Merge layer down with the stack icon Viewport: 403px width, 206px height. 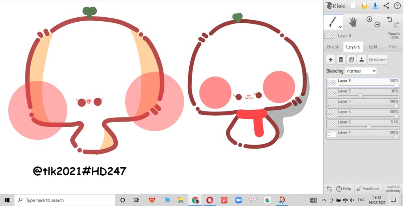point(362,59)
